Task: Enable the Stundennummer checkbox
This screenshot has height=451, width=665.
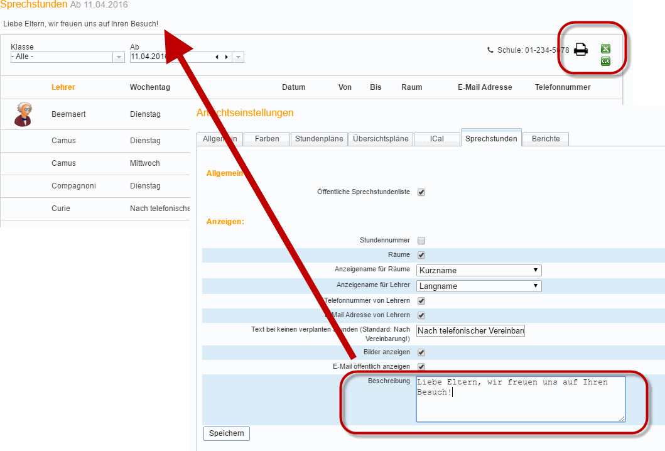Action: click(421, 241)
